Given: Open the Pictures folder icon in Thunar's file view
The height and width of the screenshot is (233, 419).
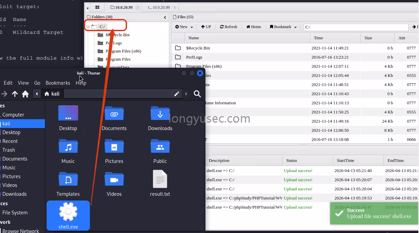Looking at the screenshot, I should tap(114, 146).
